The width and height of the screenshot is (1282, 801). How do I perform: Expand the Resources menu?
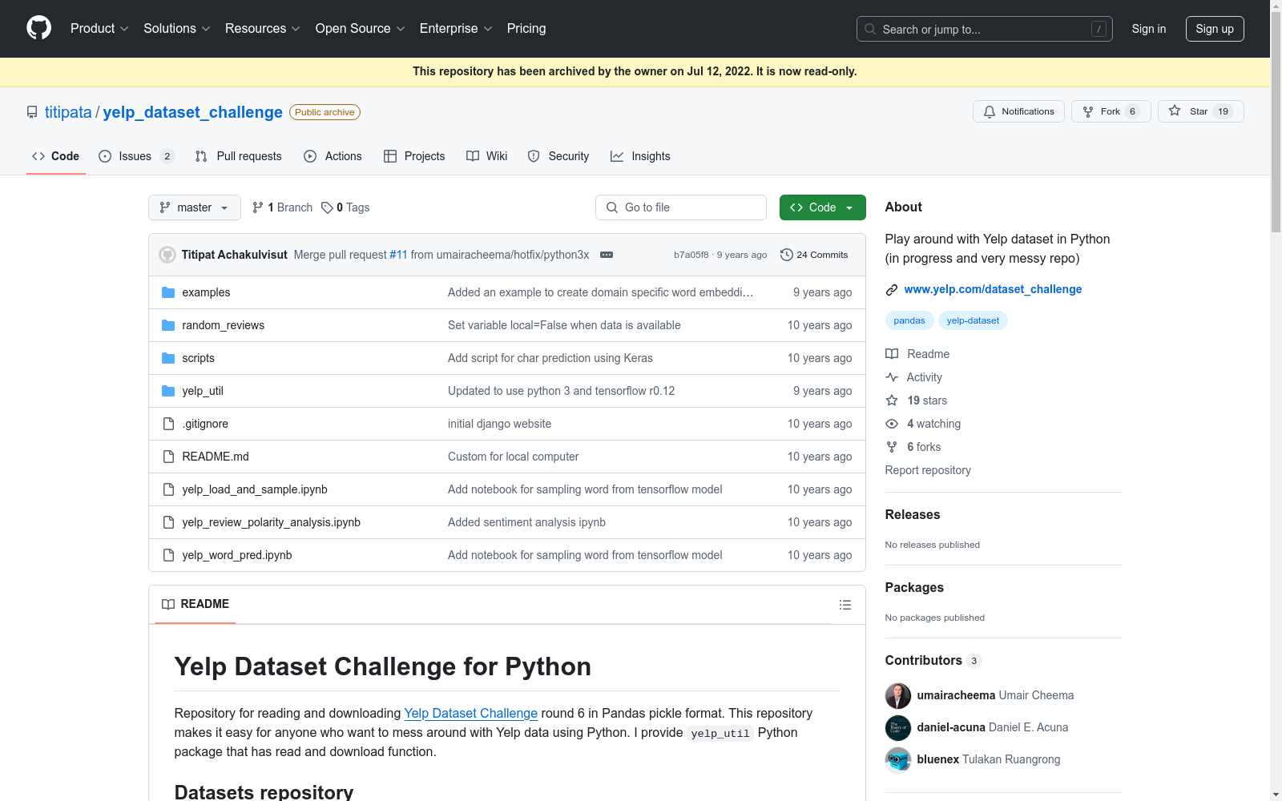pyautogui.click(x=263, y=29)
